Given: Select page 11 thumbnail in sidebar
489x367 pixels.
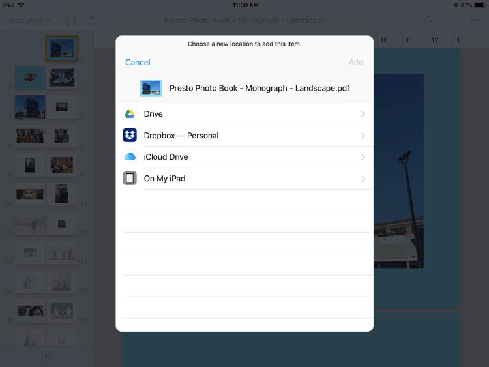Looking at the screenshot, I should [62, 194].
